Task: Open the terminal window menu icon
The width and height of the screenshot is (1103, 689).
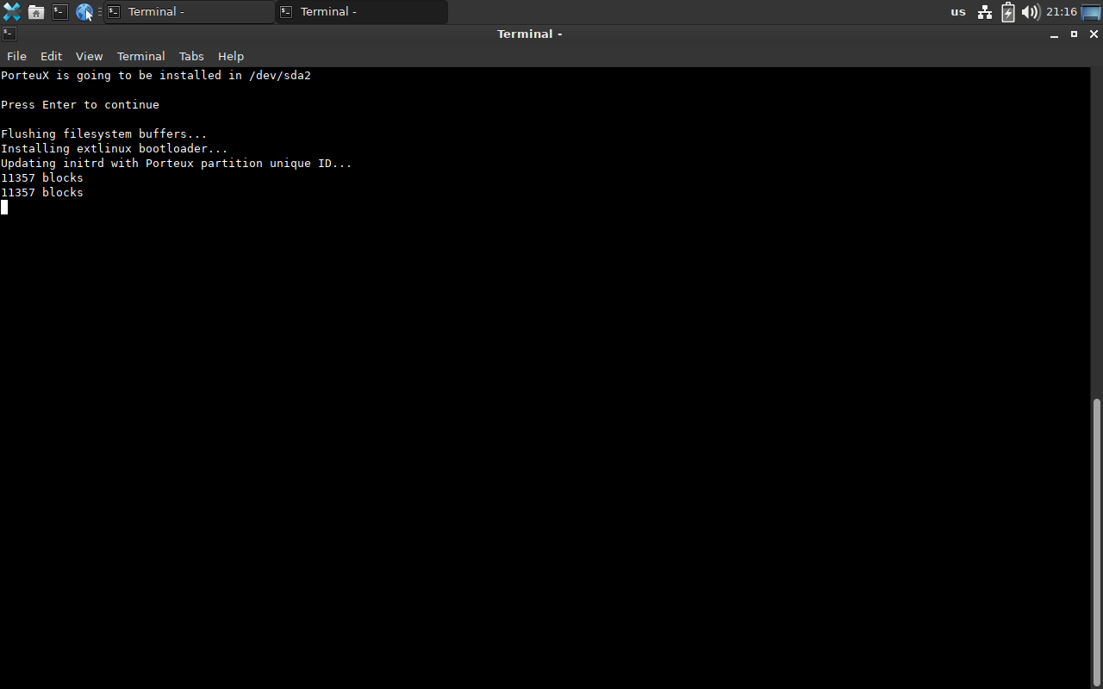Action: coord(9,34)
